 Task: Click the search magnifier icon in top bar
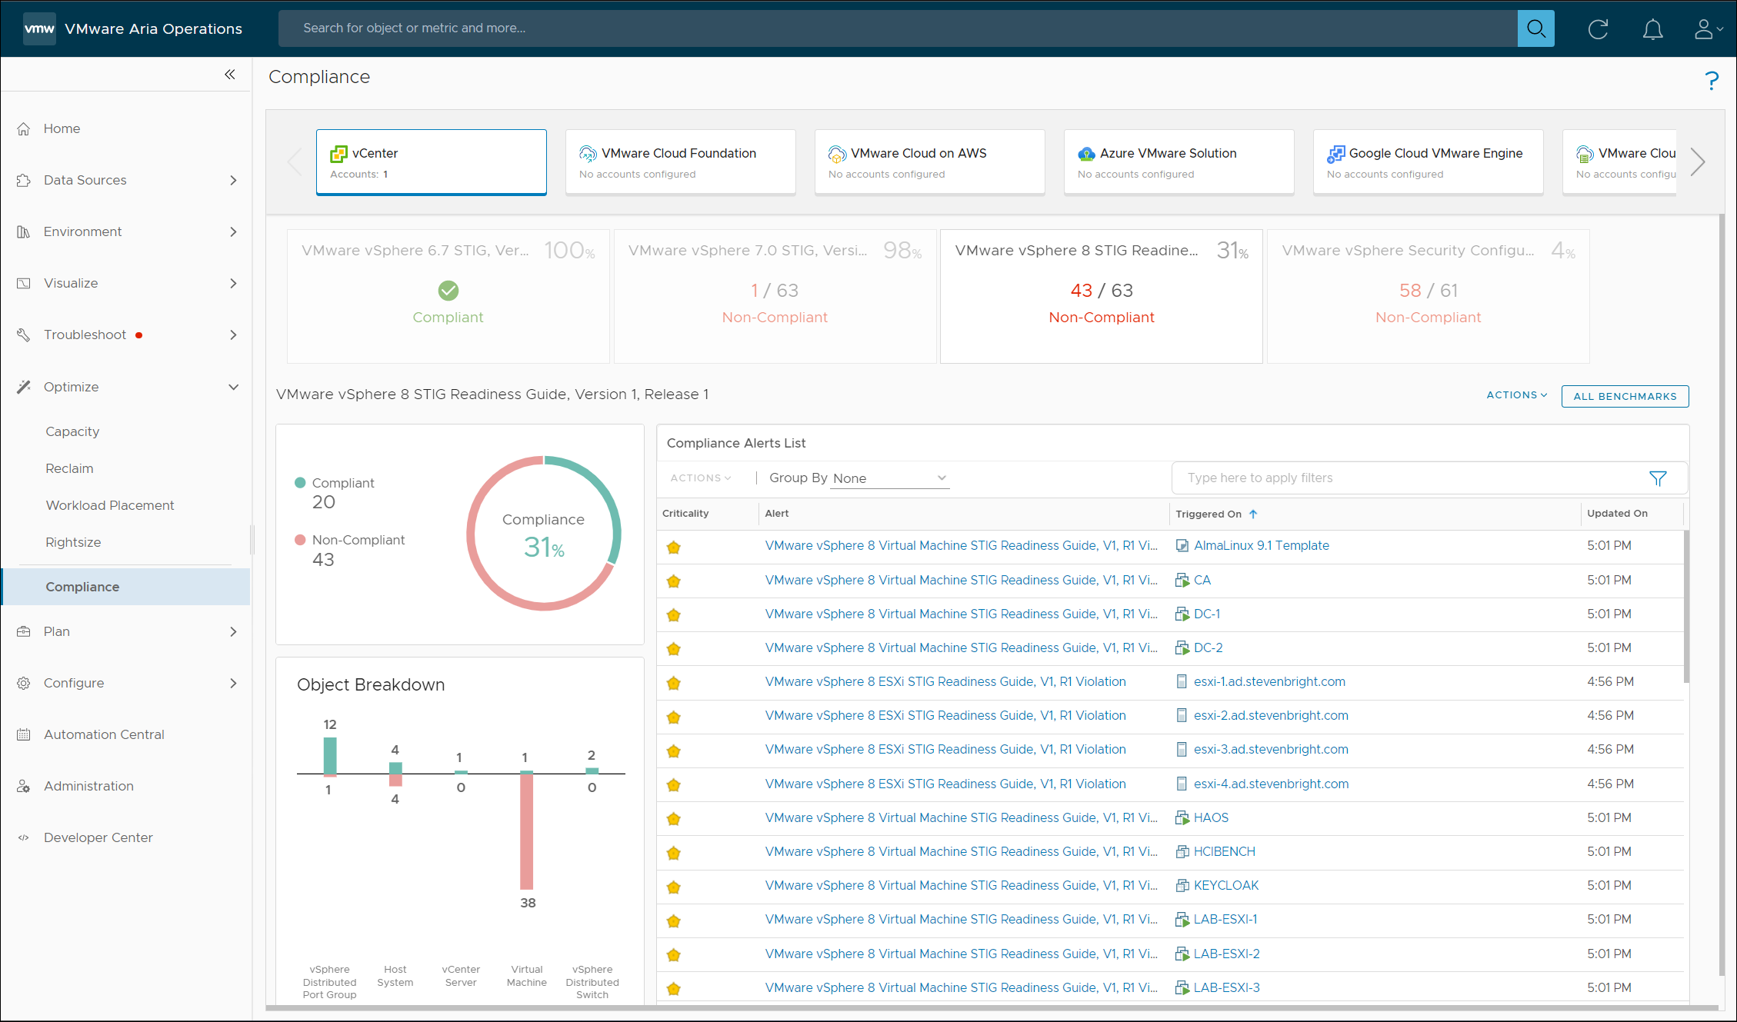click(1535, 28)
